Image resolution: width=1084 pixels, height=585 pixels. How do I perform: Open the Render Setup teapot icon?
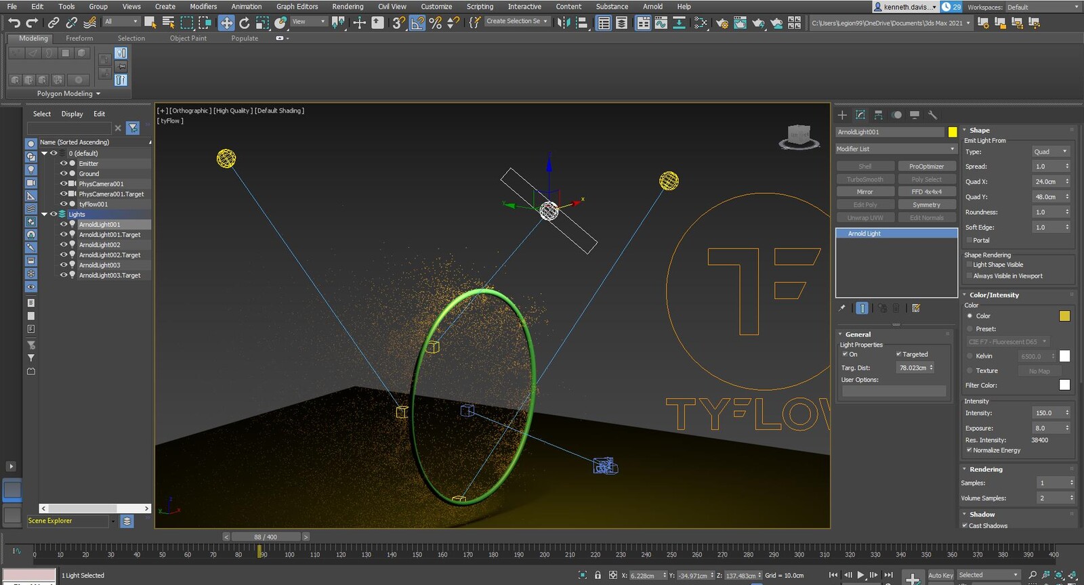(x=722, y=23)
